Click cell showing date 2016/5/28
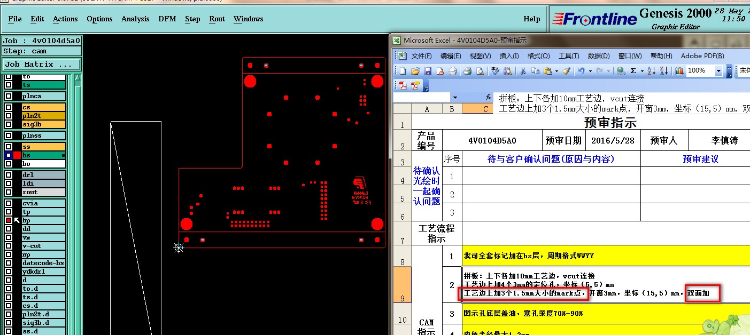This screenshot has width=750, height=335. (613, 141)
